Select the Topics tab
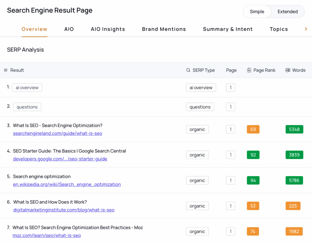The width and height of the screenshot is (312, 244). tap(278, 29)
